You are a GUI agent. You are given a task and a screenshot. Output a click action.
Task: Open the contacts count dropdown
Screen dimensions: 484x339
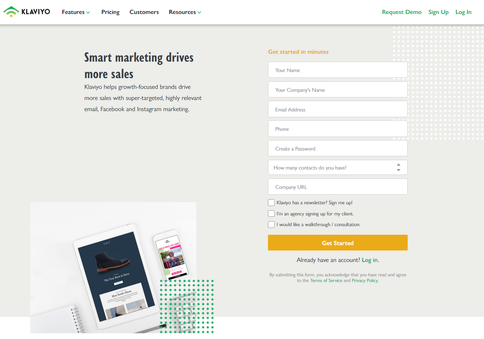(338, 167)
